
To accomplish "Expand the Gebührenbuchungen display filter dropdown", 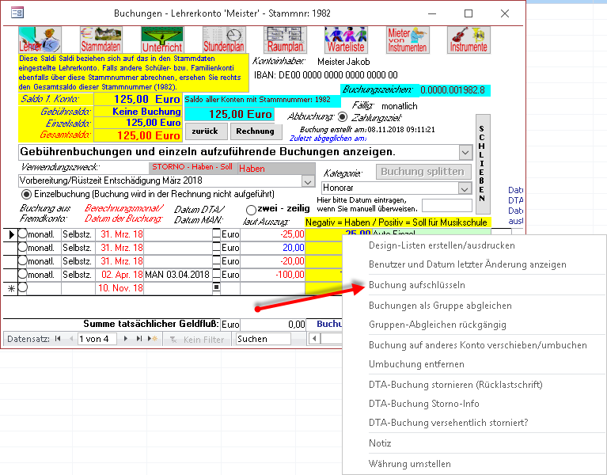I will (x=465, y=151).
